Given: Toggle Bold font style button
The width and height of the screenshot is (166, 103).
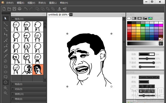Looking at the screenshot, I should 141,91.
